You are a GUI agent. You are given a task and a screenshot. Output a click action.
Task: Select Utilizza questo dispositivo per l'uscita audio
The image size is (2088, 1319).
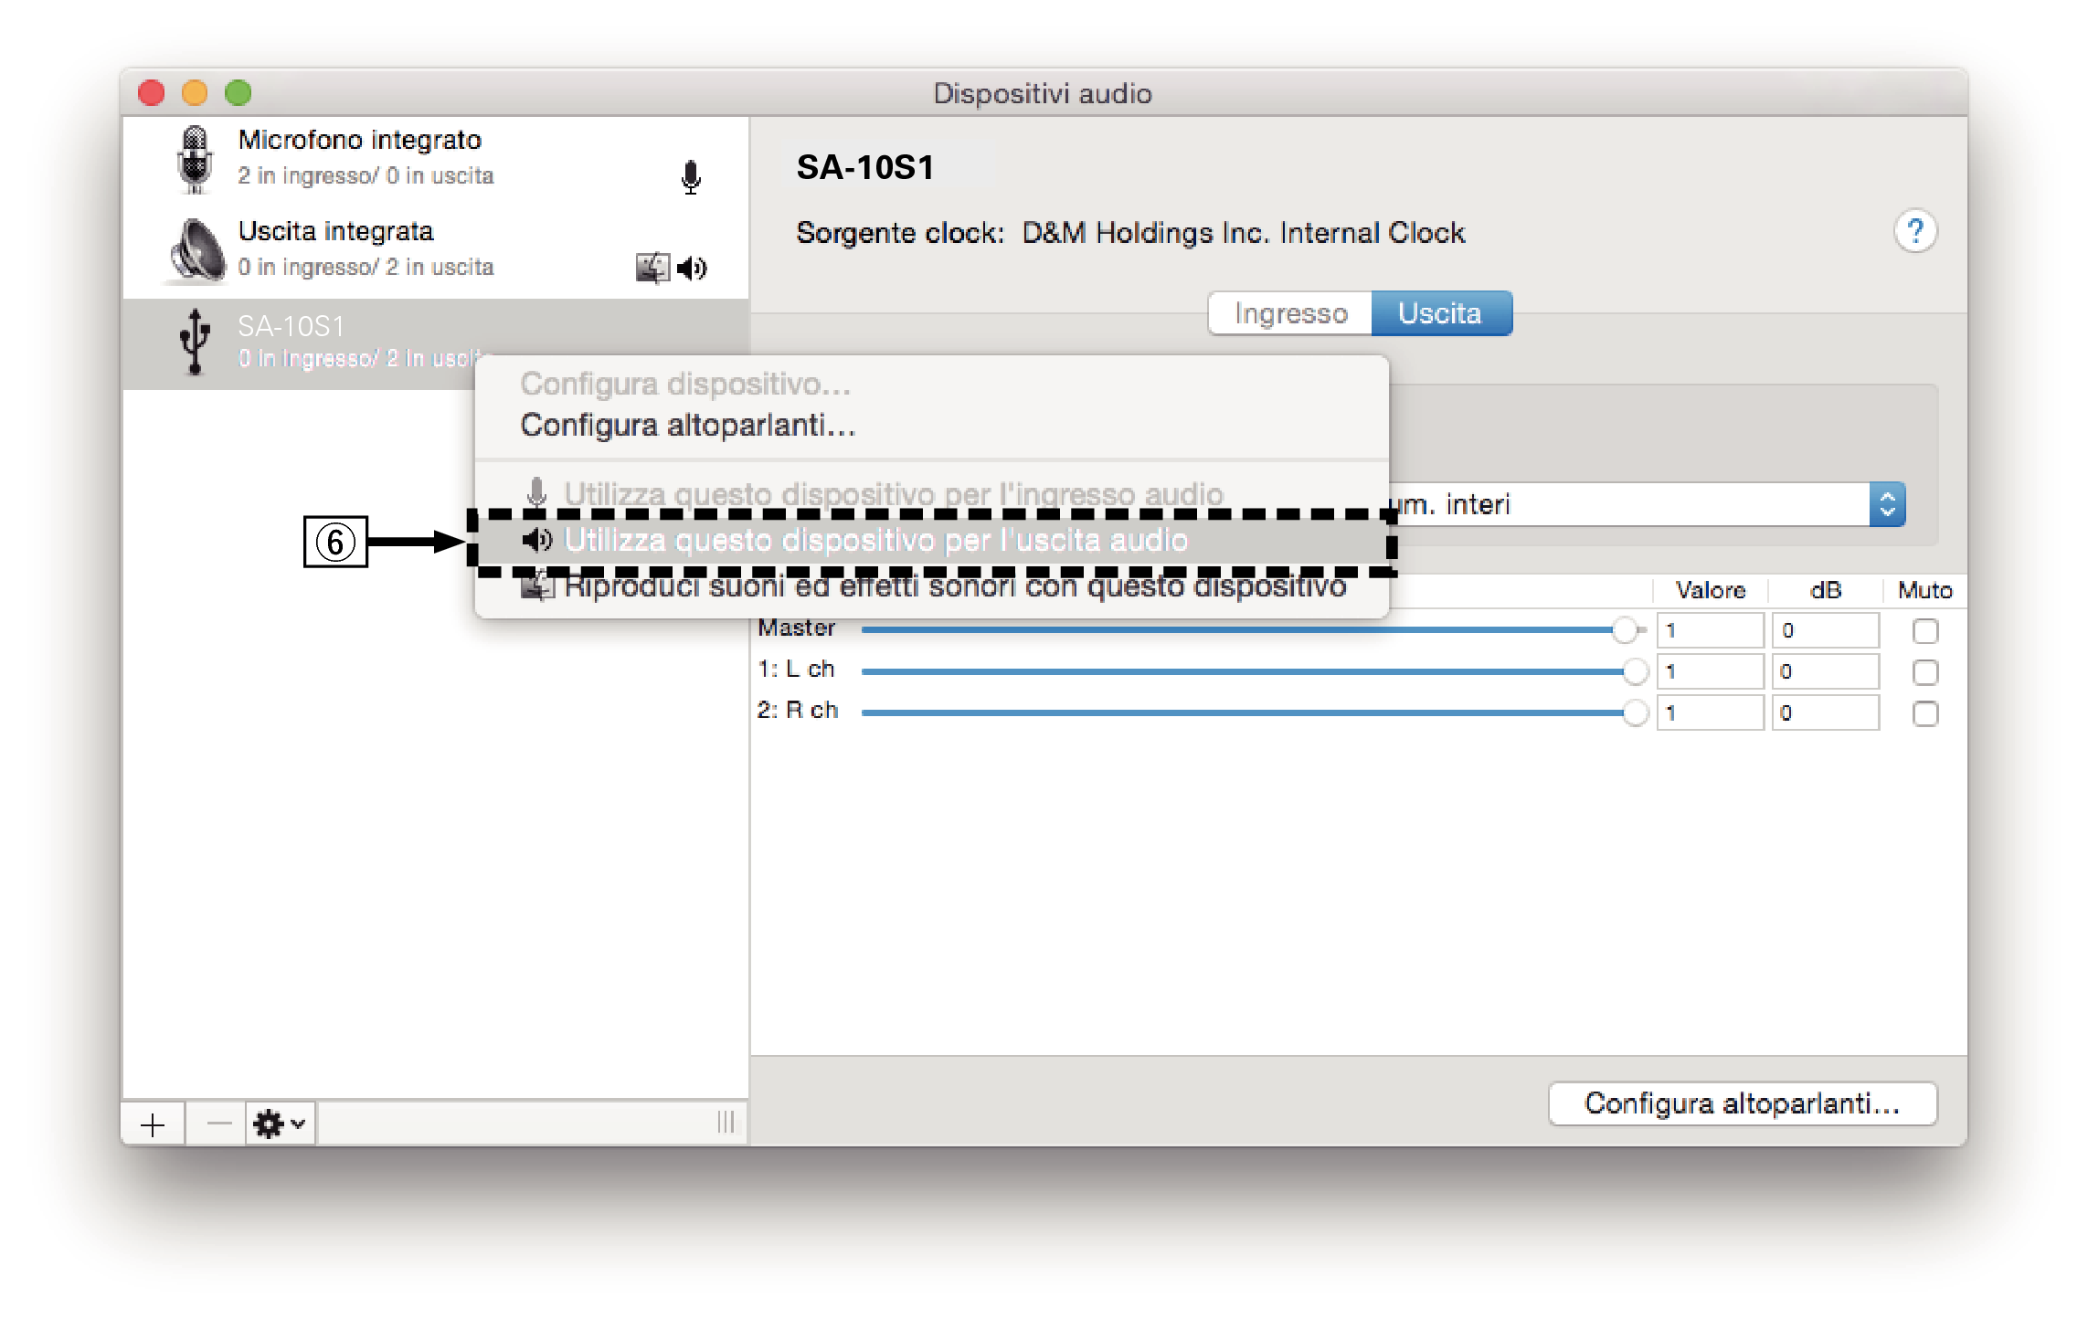[932, 541]
